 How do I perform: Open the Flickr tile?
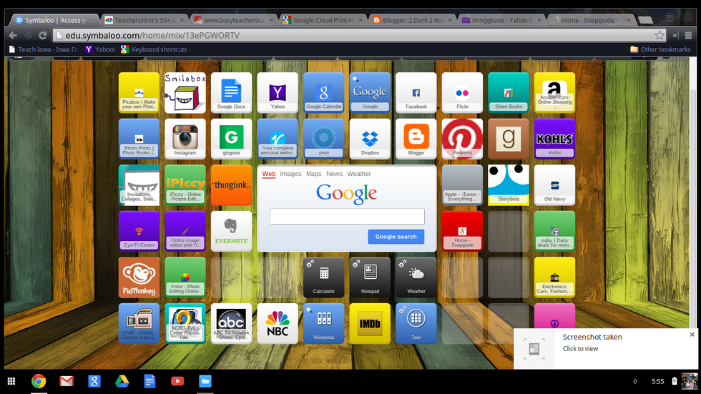[462, 92]
